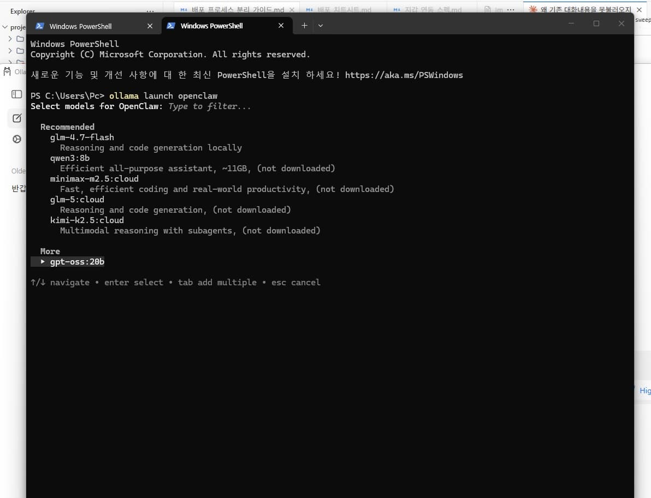
Task: Start a new chat with the compose icon
Action: [16, 118]
